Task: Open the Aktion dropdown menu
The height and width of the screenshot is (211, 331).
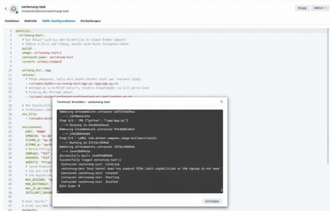Action: (320, 8)
